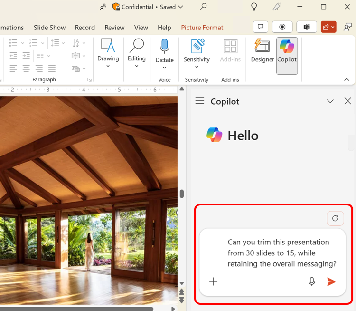Switch to the View tab
The width and height of the screenshot is (356, 311).
(141, 28)
